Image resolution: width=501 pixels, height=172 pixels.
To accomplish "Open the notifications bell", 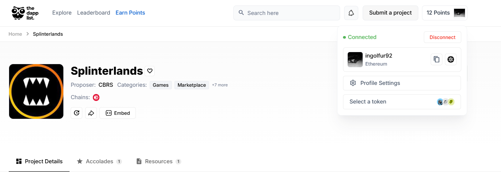I will 351,13.
